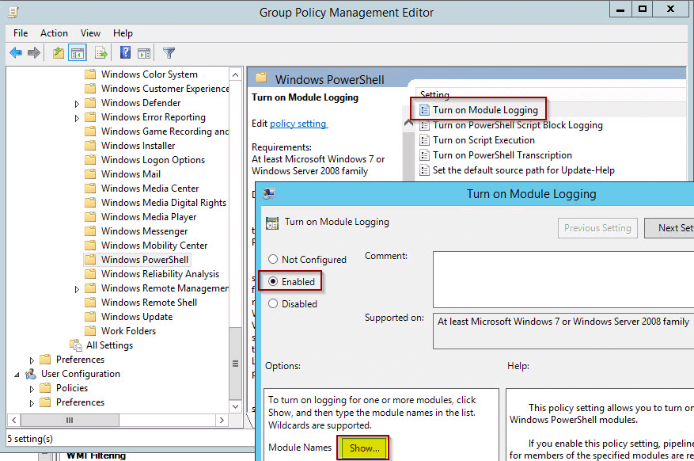
Task: Click the Turn on Script Execution policy icon
Action: 424,140
